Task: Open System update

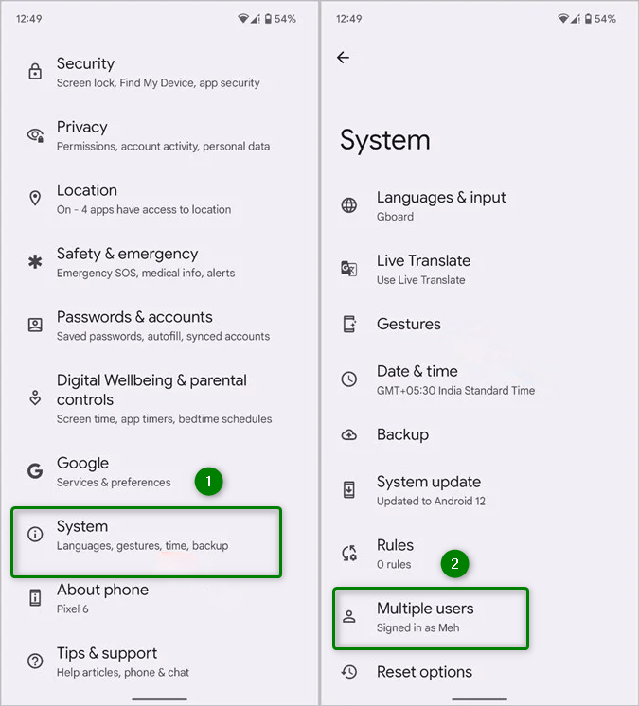Action: [480, 490]
